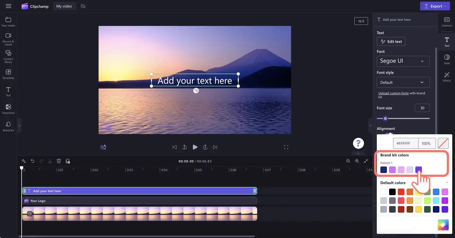Switch to the Effects tab
This screenshot has width=455, height=238.
447,77
